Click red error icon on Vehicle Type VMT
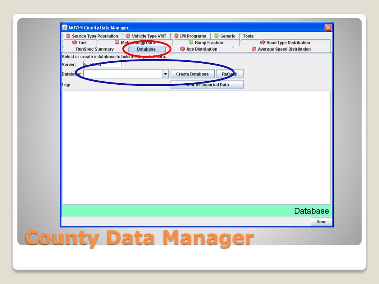The width and height of the screenshot is (379, 284). click(x=128, y=36)
